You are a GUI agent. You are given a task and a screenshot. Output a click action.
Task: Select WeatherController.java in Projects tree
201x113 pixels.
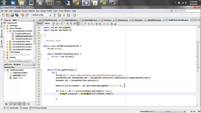[x=24, y=39]
